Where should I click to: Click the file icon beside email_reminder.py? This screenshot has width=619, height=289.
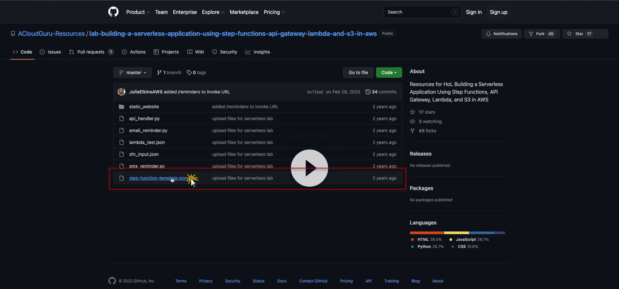point(121,131)
